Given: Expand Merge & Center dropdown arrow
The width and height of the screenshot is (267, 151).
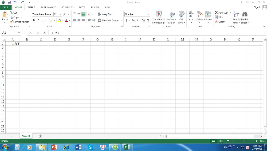Looking at the screenshot, I should tap(121, 20).
